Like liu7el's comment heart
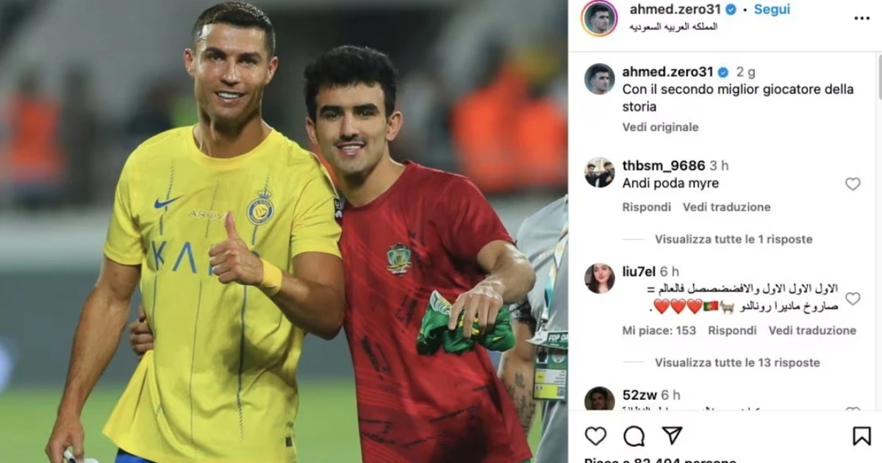Screen dimensions: 882x463 coord(853,298)
